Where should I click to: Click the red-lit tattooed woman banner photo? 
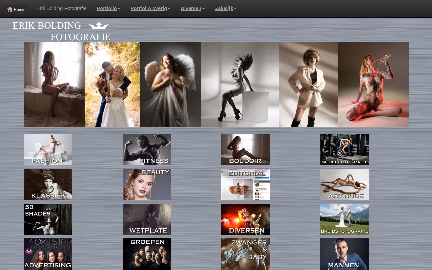pos(373,84)
